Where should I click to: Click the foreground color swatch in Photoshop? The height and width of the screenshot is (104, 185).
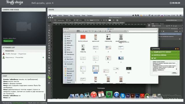[x=49, y=77]
